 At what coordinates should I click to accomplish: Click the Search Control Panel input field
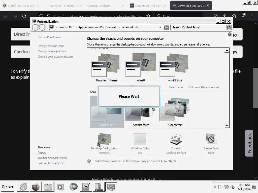point(199,27)
